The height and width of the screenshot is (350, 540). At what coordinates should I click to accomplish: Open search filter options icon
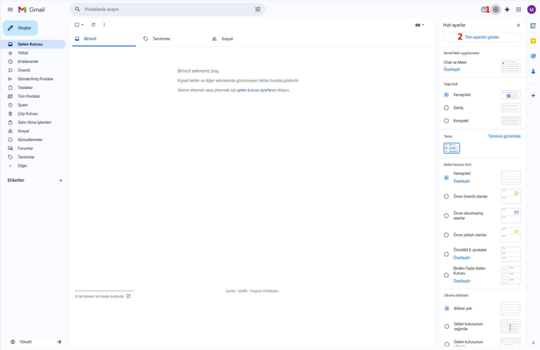[x=258, y=9]
